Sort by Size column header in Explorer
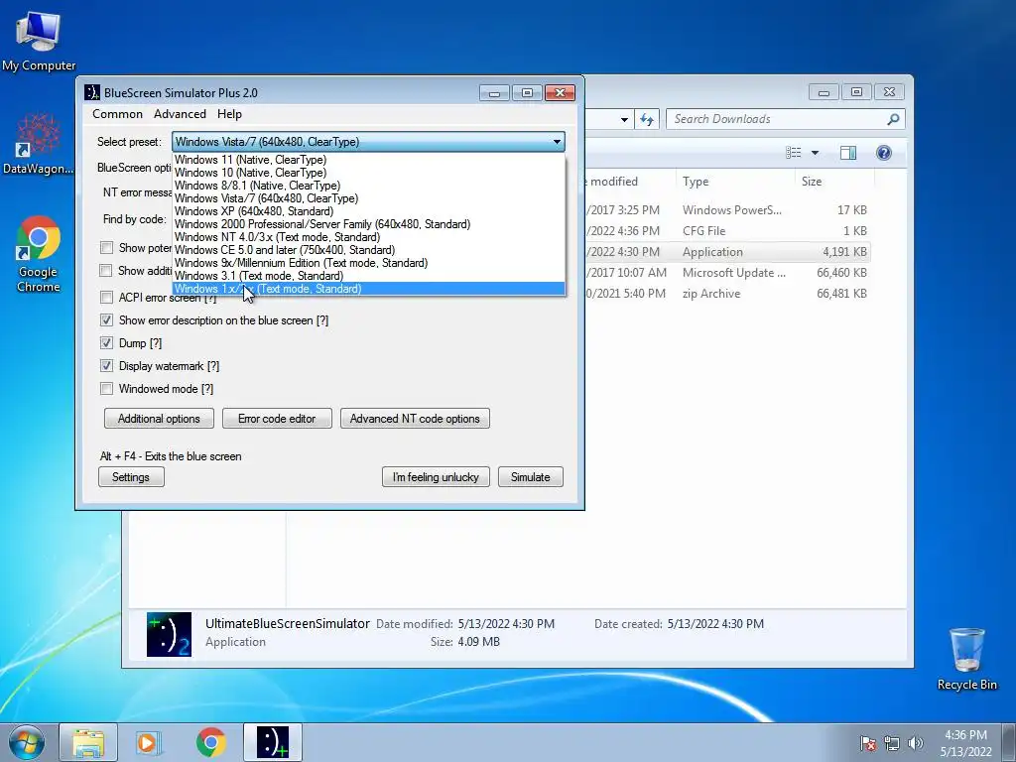 coord(834,182)
